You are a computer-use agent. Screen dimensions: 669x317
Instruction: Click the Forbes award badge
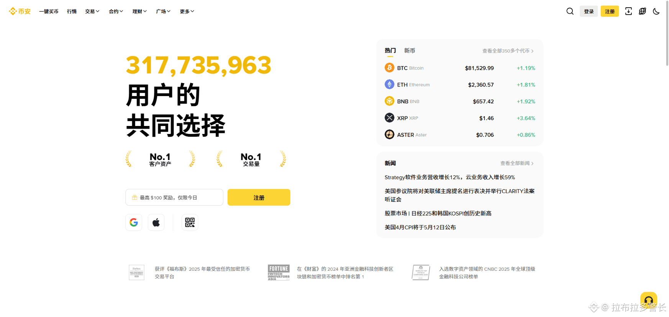click(x=136, y=273)
